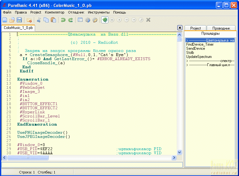This screenshot has width=239, height=176.
Task: Click the #HyperLink constant on line 20
Action: click(x=32, y=112)
